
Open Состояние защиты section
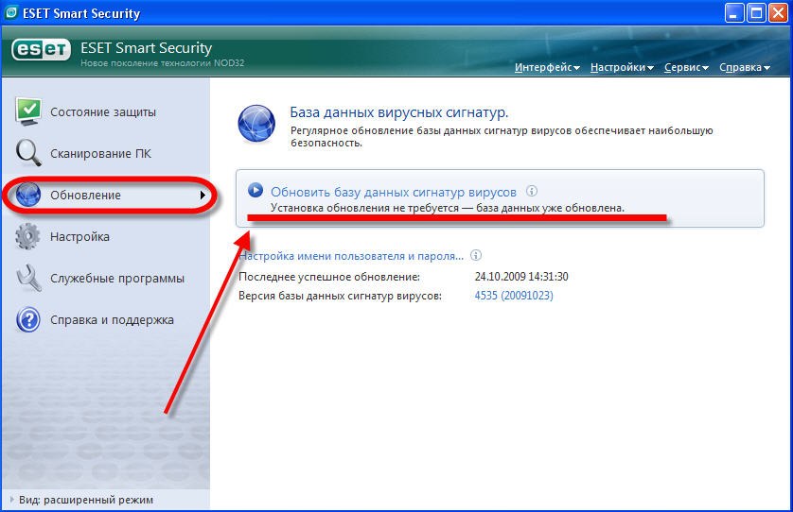[105, 111]
